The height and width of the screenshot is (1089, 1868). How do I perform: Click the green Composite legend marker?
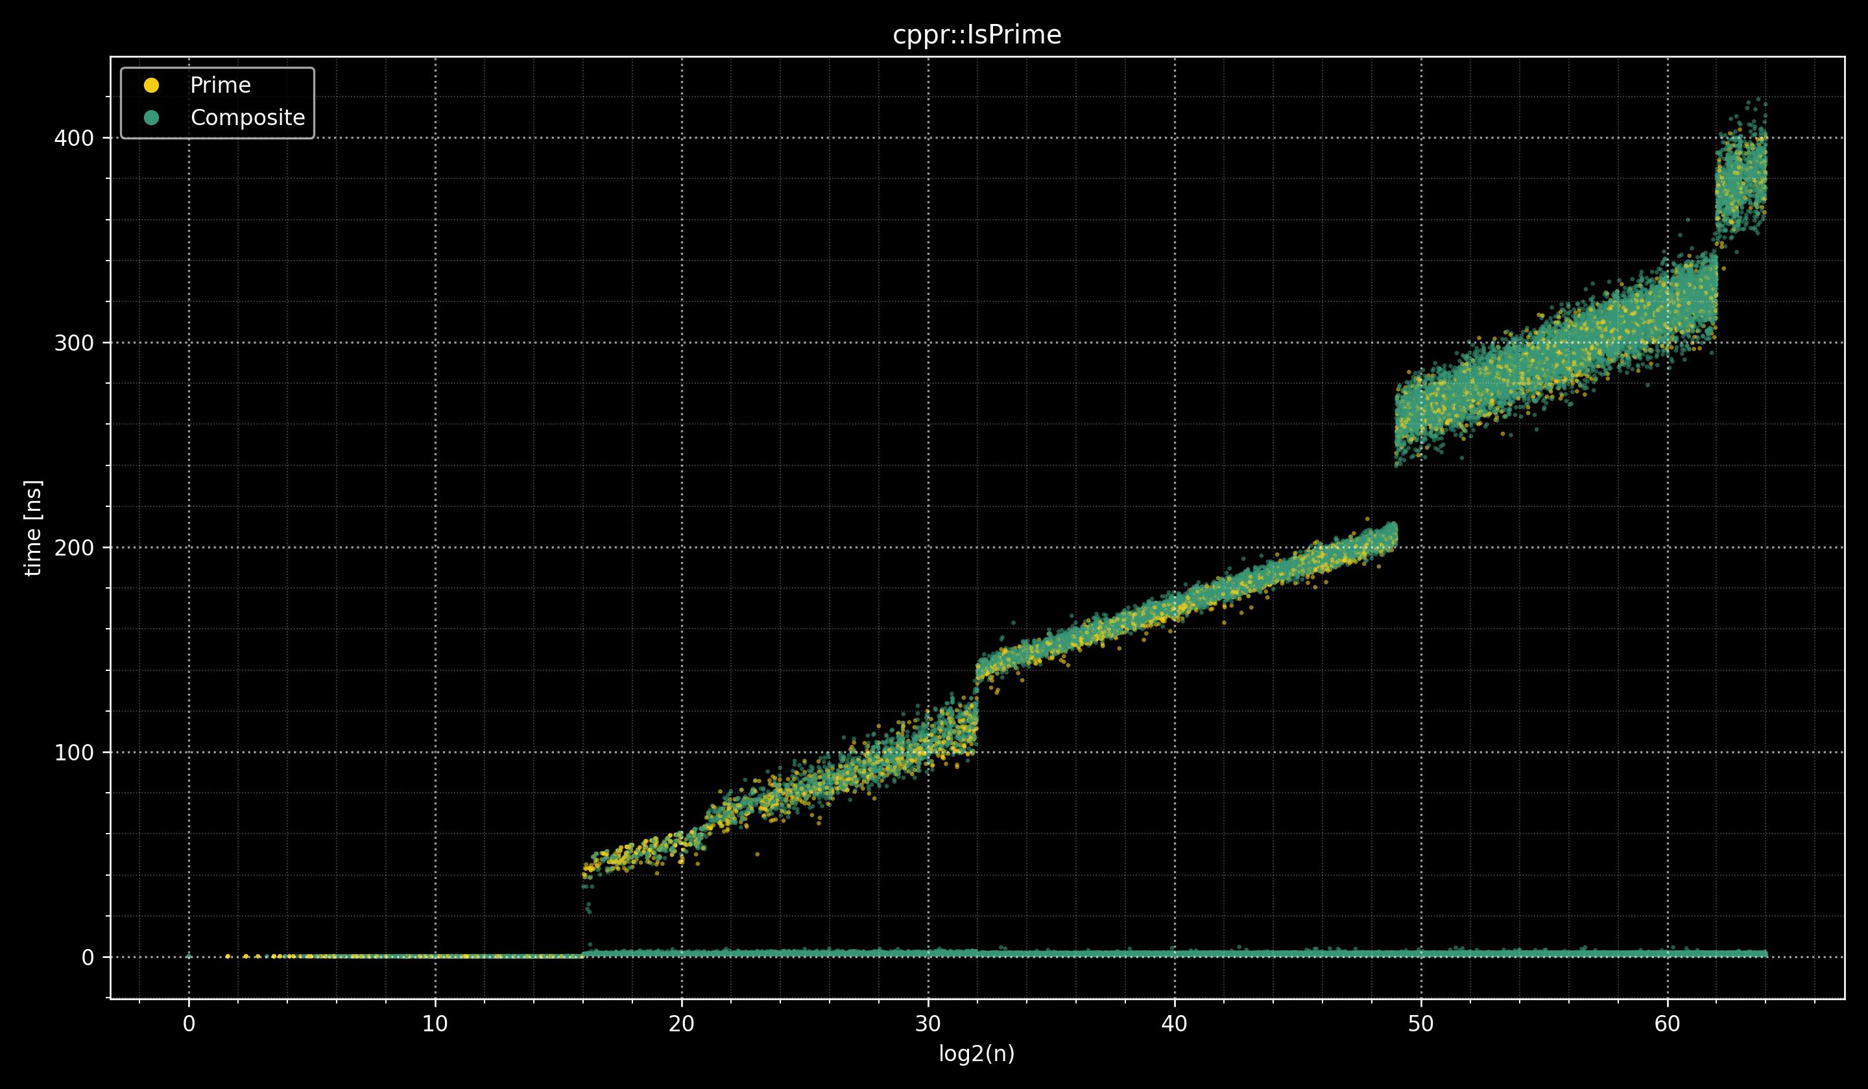(151, 118)
